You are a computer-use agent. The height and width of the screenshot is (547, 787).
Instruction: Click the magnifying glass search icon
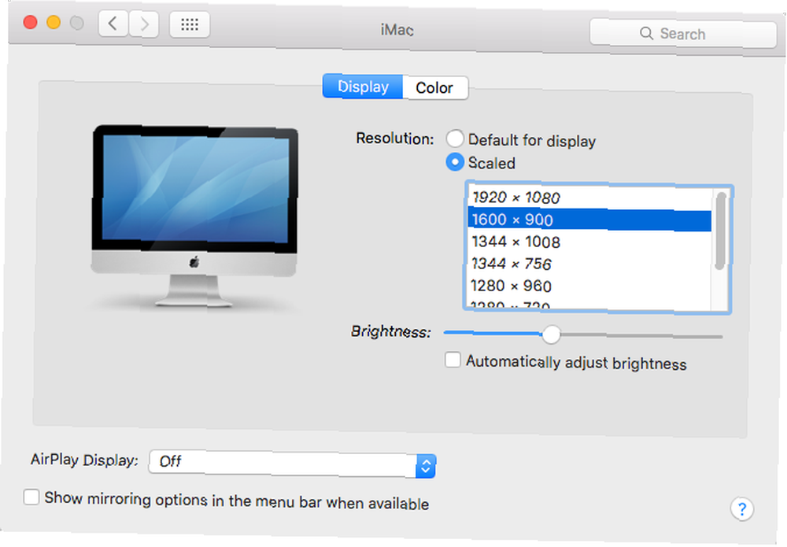[646, 34]
